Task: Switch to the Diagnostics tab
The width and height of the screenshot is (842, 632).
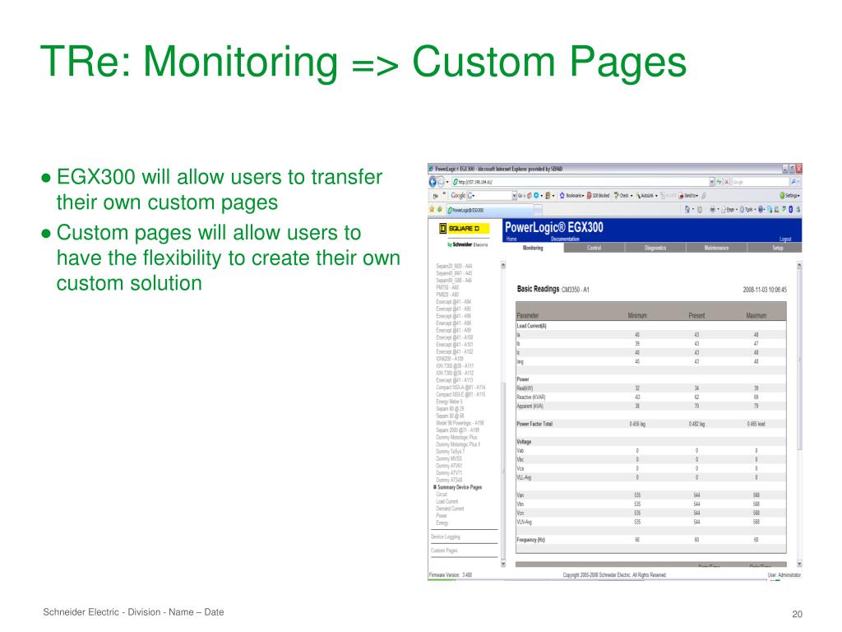Action: 655,248
